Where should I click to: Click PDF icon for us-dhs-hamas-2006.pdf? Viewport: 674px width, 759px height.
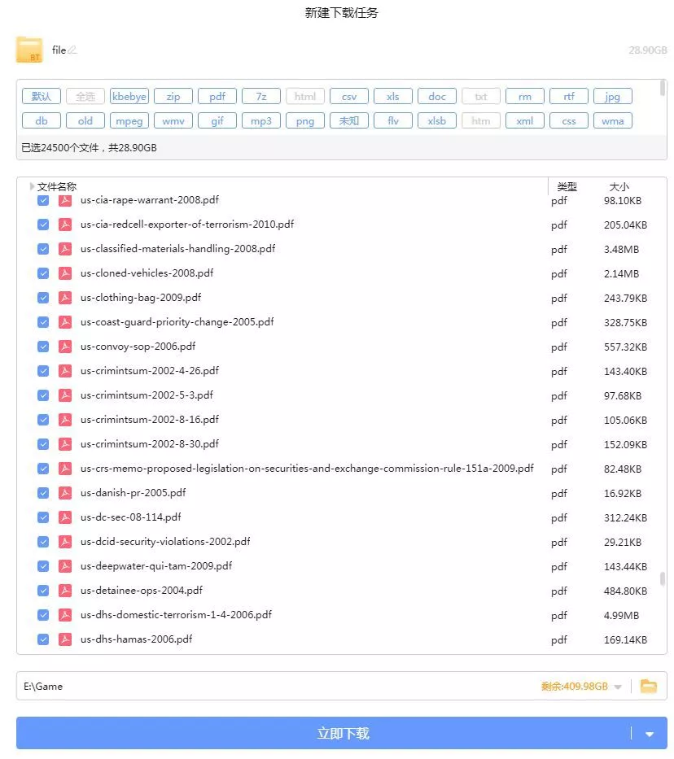65,639
